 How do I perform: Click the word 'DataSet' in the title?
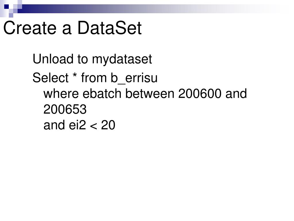point(109,28)
